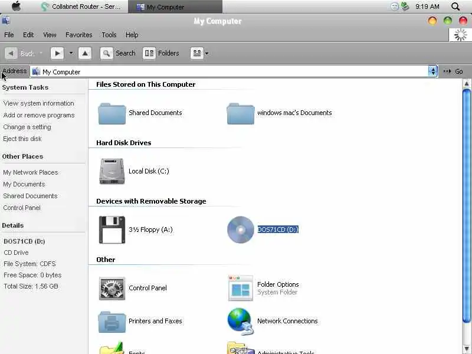Screen dimensions: 472x354
Task: Select the Administrative Tools icon
Action: click(241, 348)
